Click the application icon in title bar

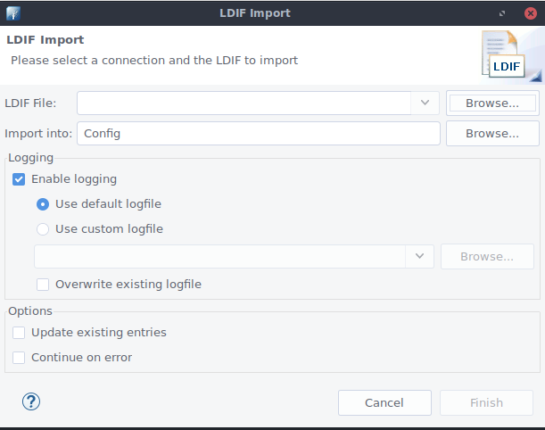12,12
